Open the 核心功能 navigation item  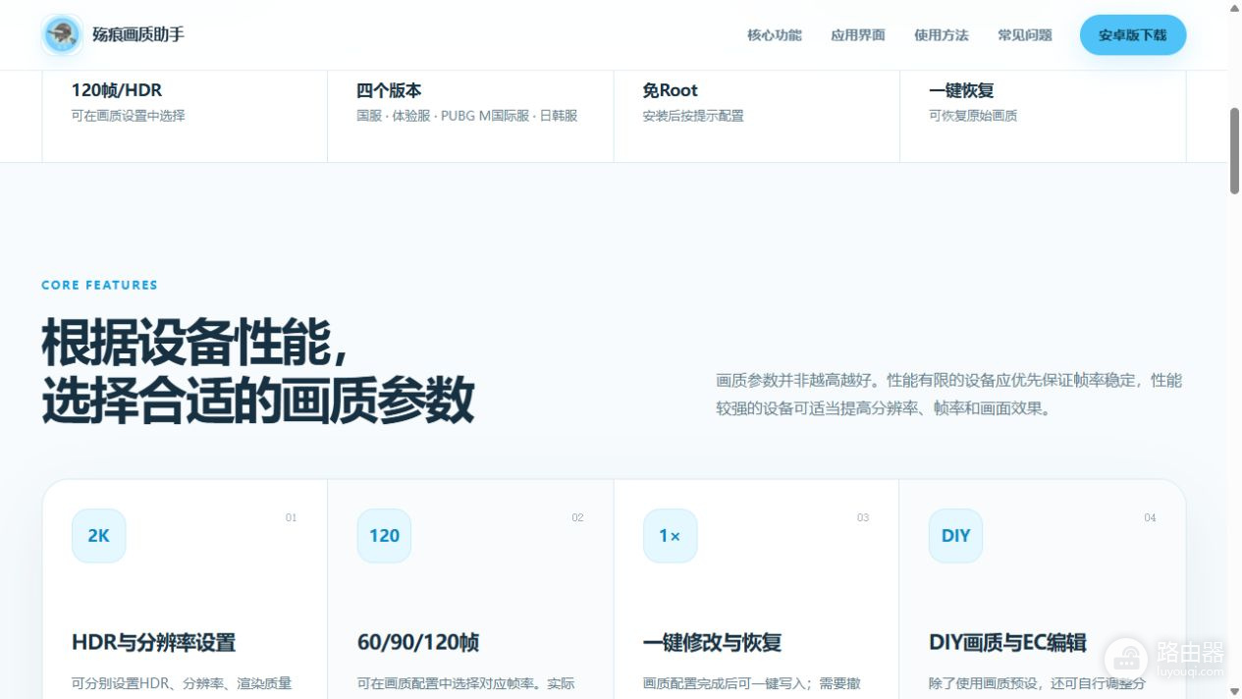(x=775, y=35)
